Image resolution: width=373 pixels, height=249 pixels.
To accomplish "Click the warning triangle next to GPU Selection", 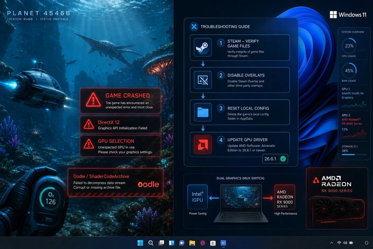I will 89,143.
